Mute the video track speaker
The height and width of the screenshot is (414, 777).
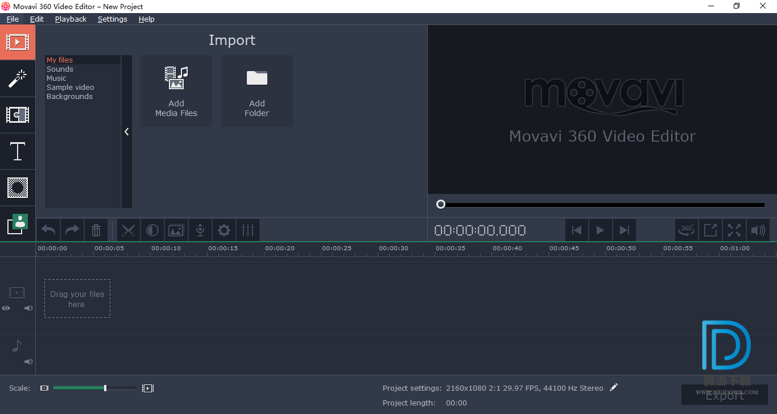(28, 308)
